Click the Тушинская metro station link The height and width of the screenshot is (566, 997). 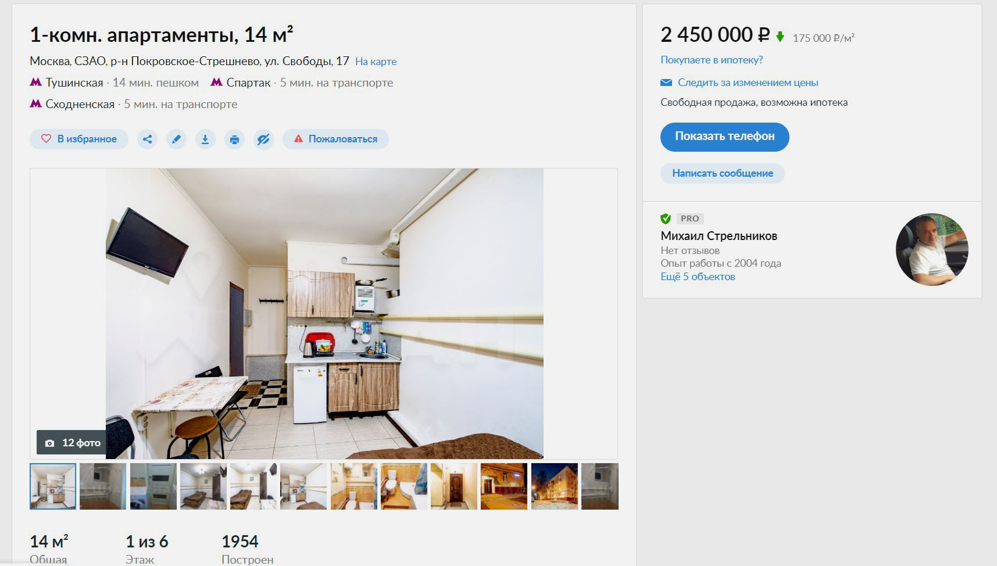click(74, 83)
